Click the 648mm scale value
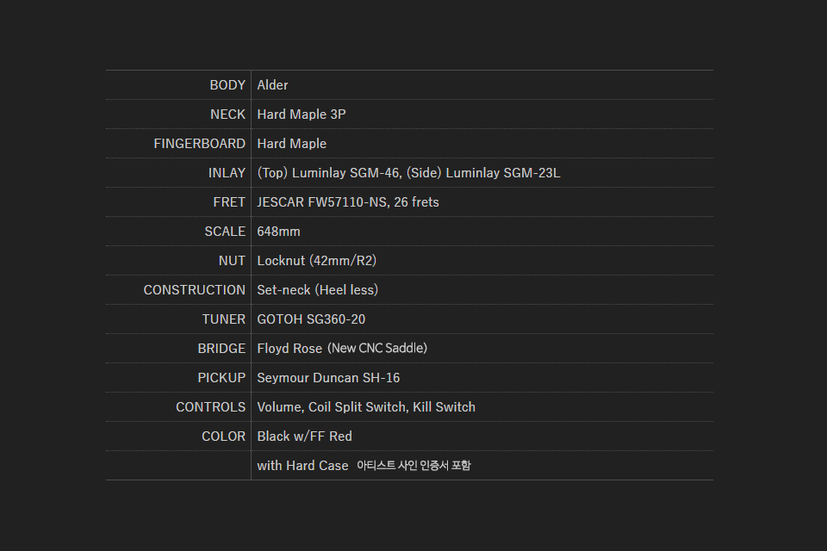 278,232
